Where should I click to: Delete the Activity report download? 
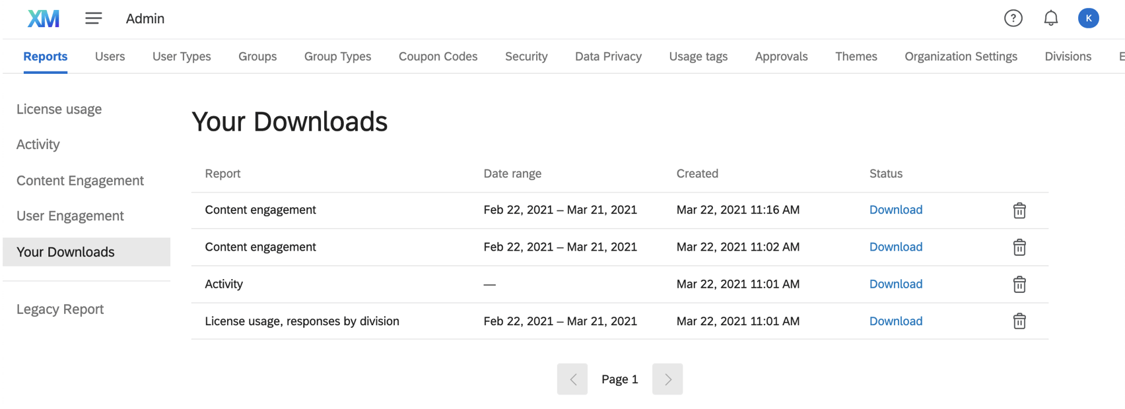(1019, 284)
